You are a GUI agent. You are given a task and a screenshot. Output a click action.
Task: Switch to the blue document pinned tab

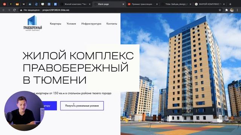pyautogui.click(x=55, y=4)
